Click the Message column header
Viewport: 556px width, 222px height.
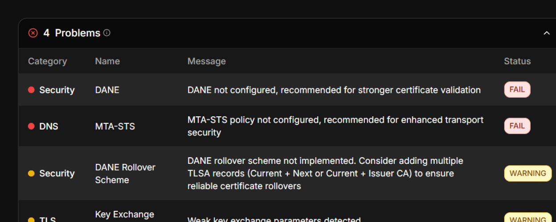click(x=207, y=61)
